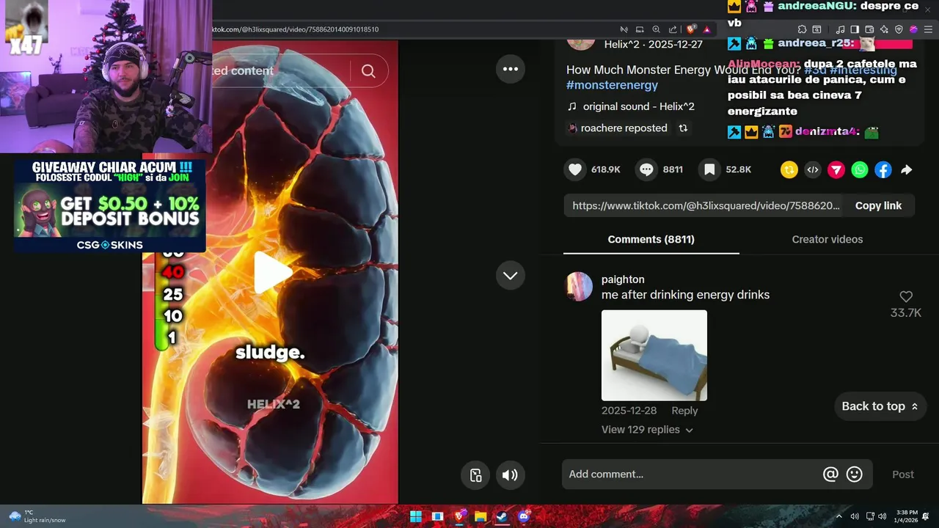The image size is (939, 528).
Task: Click roachere reposted label
Action: [x=624, y=128]
